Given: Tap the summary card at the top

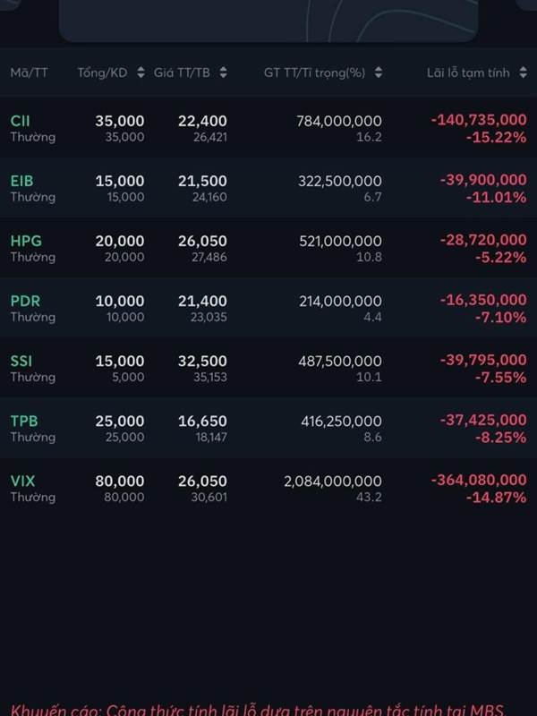Looking at the screenshot, I should pos(268,20).
